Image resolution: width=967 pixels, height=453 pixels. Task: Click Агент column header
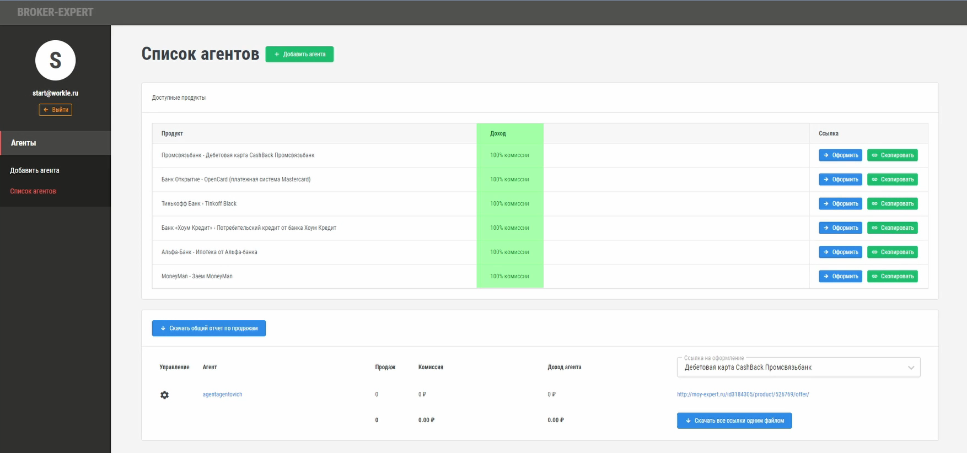[209, 368]
